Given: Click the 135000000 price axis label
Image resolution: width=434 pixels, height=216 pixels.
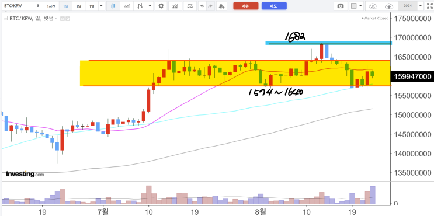Looking at the screenshot, I should (413, 173).
